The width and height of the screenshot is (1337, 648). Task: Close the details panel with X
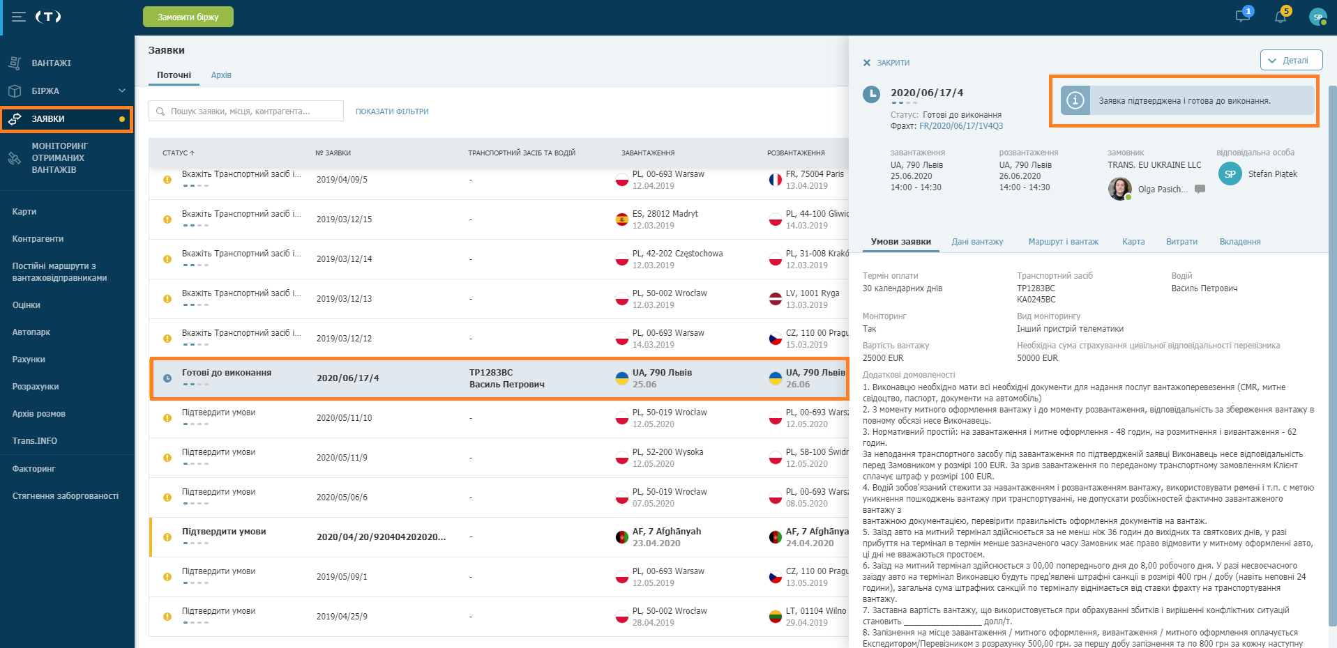click(x=867, y=63)
